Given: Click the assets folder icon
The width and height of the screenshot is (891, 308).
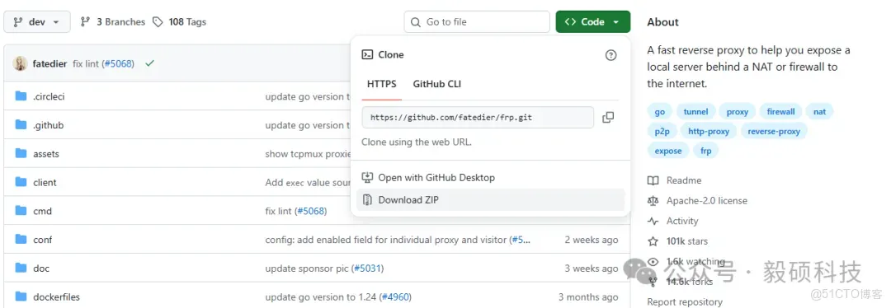Looking at the screenshot, I should tap(21, 153).
